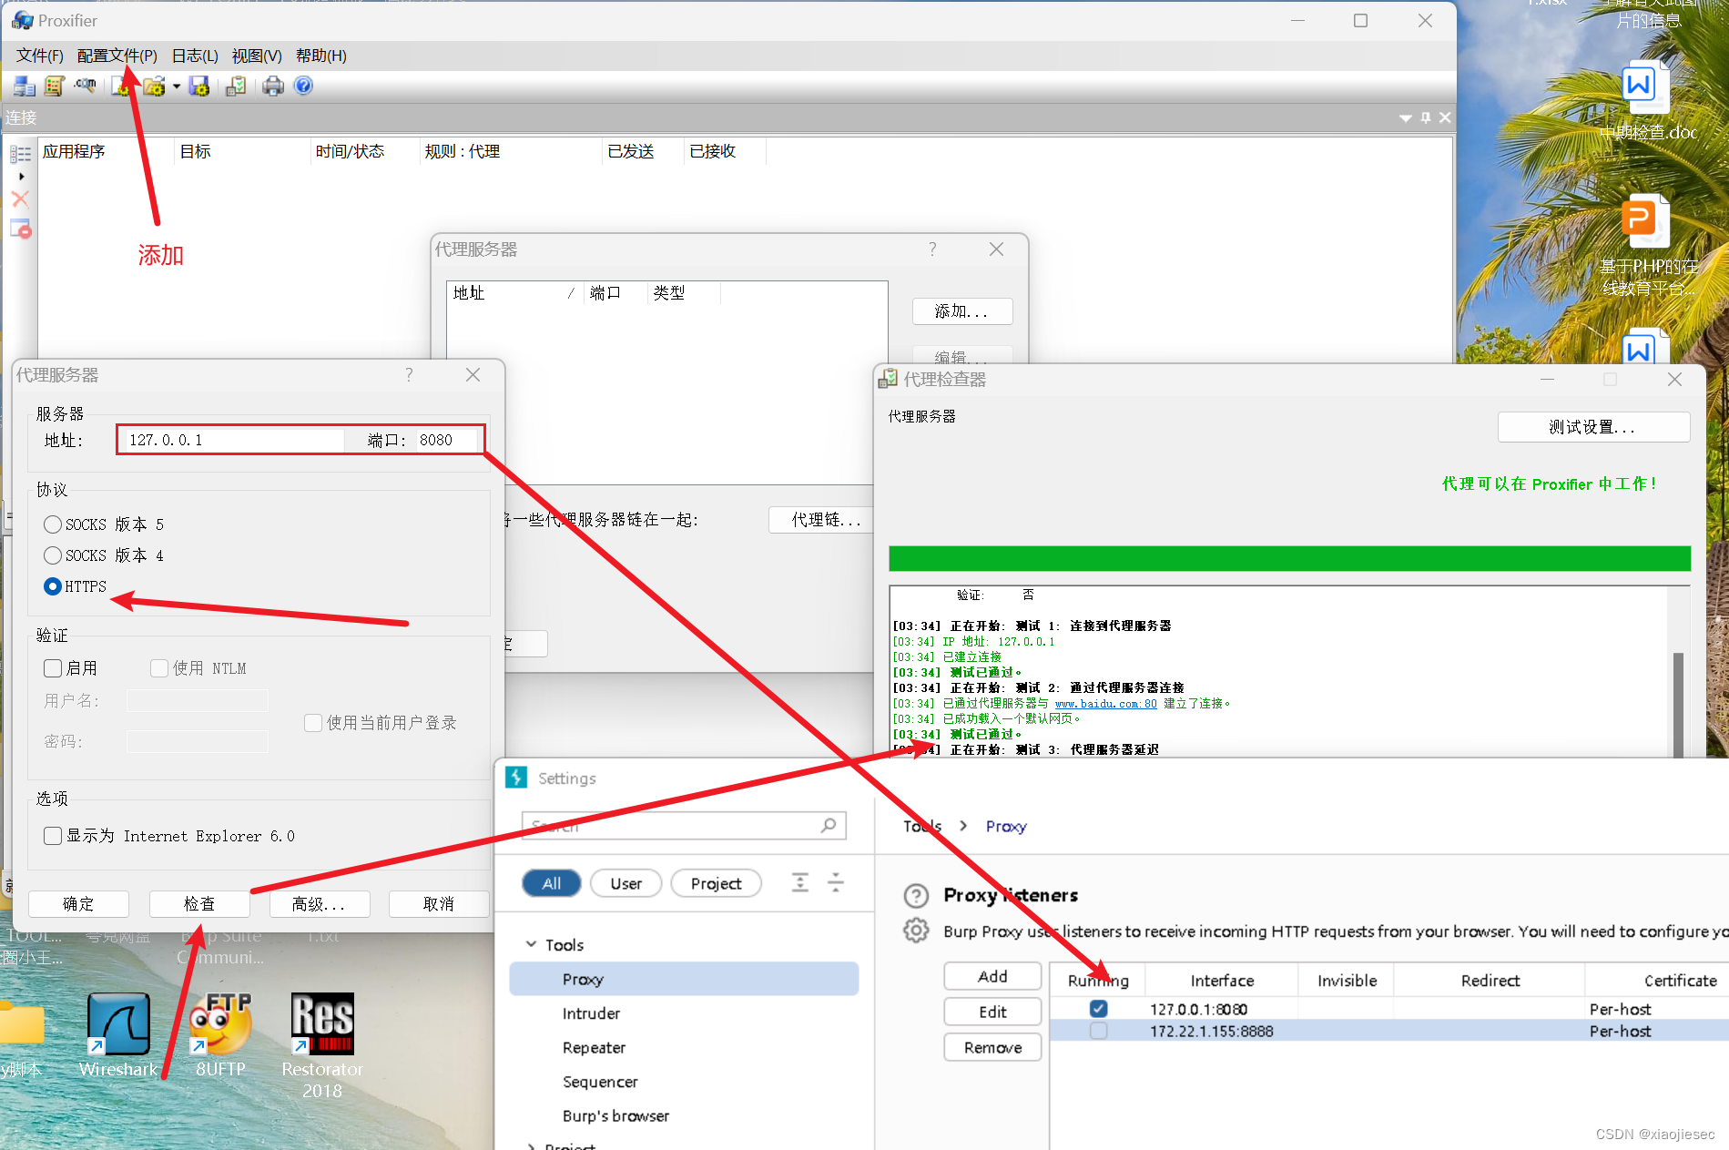Check Running for 172.22.1.155:8888 listener
The width and height of the screenshot is (1729, 1150).
pos(1099,1031)
